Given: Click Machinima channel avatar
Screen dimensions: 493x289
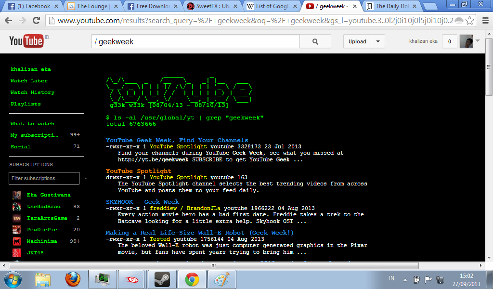Looking at the screenshot, I should [x=17, y=241].
